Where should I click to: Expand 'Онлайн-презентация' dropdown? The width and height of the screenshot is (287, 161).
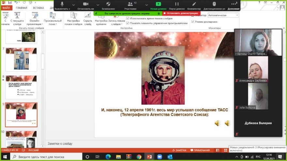[x=43, y=24]
